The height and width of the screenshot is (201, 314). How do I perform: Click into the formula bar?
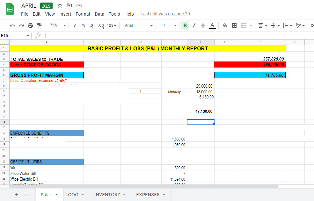[179, 36]
